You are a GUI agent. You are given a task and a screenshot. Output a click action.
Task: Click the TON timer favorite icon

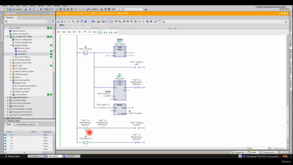pyautogui.click(x=90, y=32)
